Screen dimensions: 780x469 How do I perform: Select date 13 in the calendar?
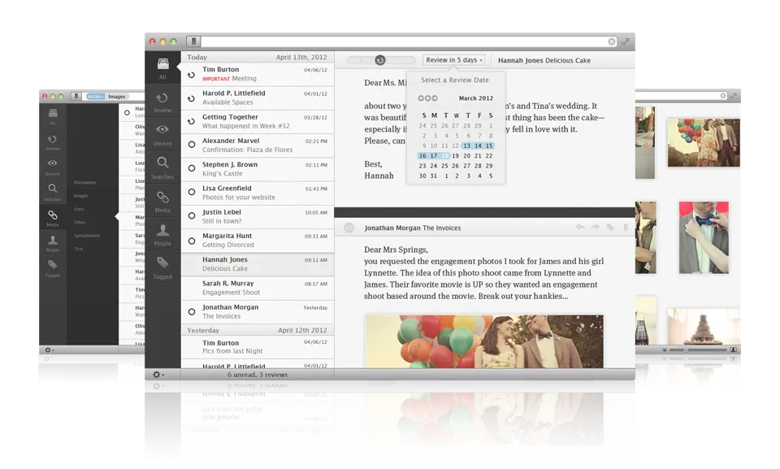466,145
